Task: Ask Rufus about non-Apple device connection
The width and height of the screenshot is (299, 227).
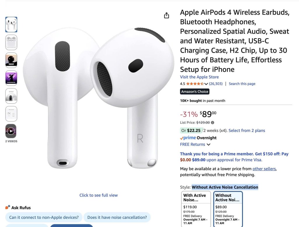Action: pyautogui.click(x=44, y=217)
